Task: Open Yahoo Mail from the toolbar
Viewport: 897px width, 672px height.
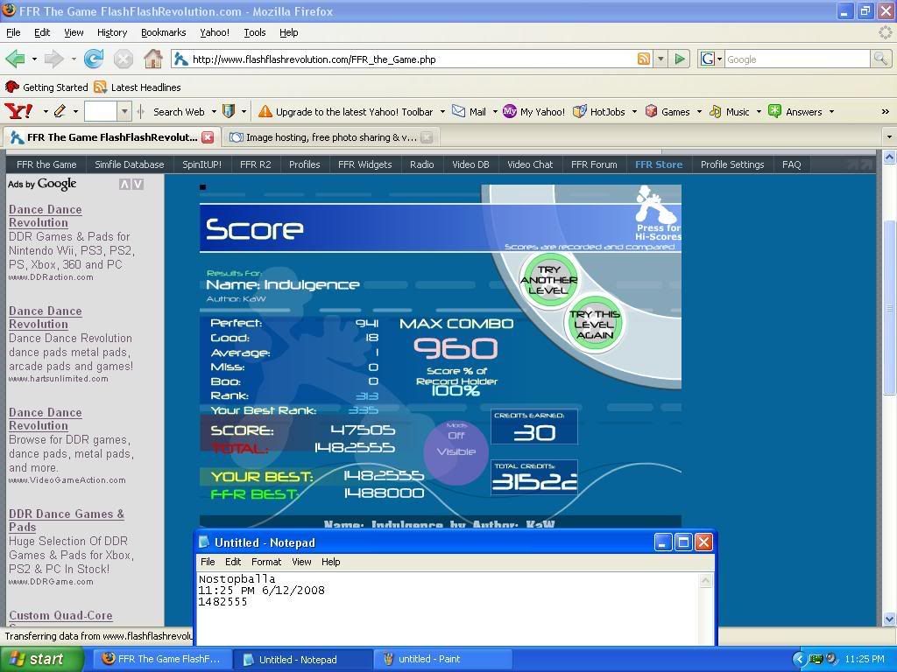Action: click(x=470, y=112)
